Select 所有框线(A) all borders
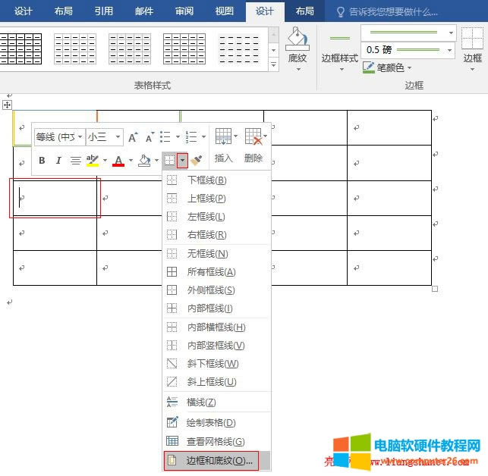This screenshot has height=476, width=488. 216,272
